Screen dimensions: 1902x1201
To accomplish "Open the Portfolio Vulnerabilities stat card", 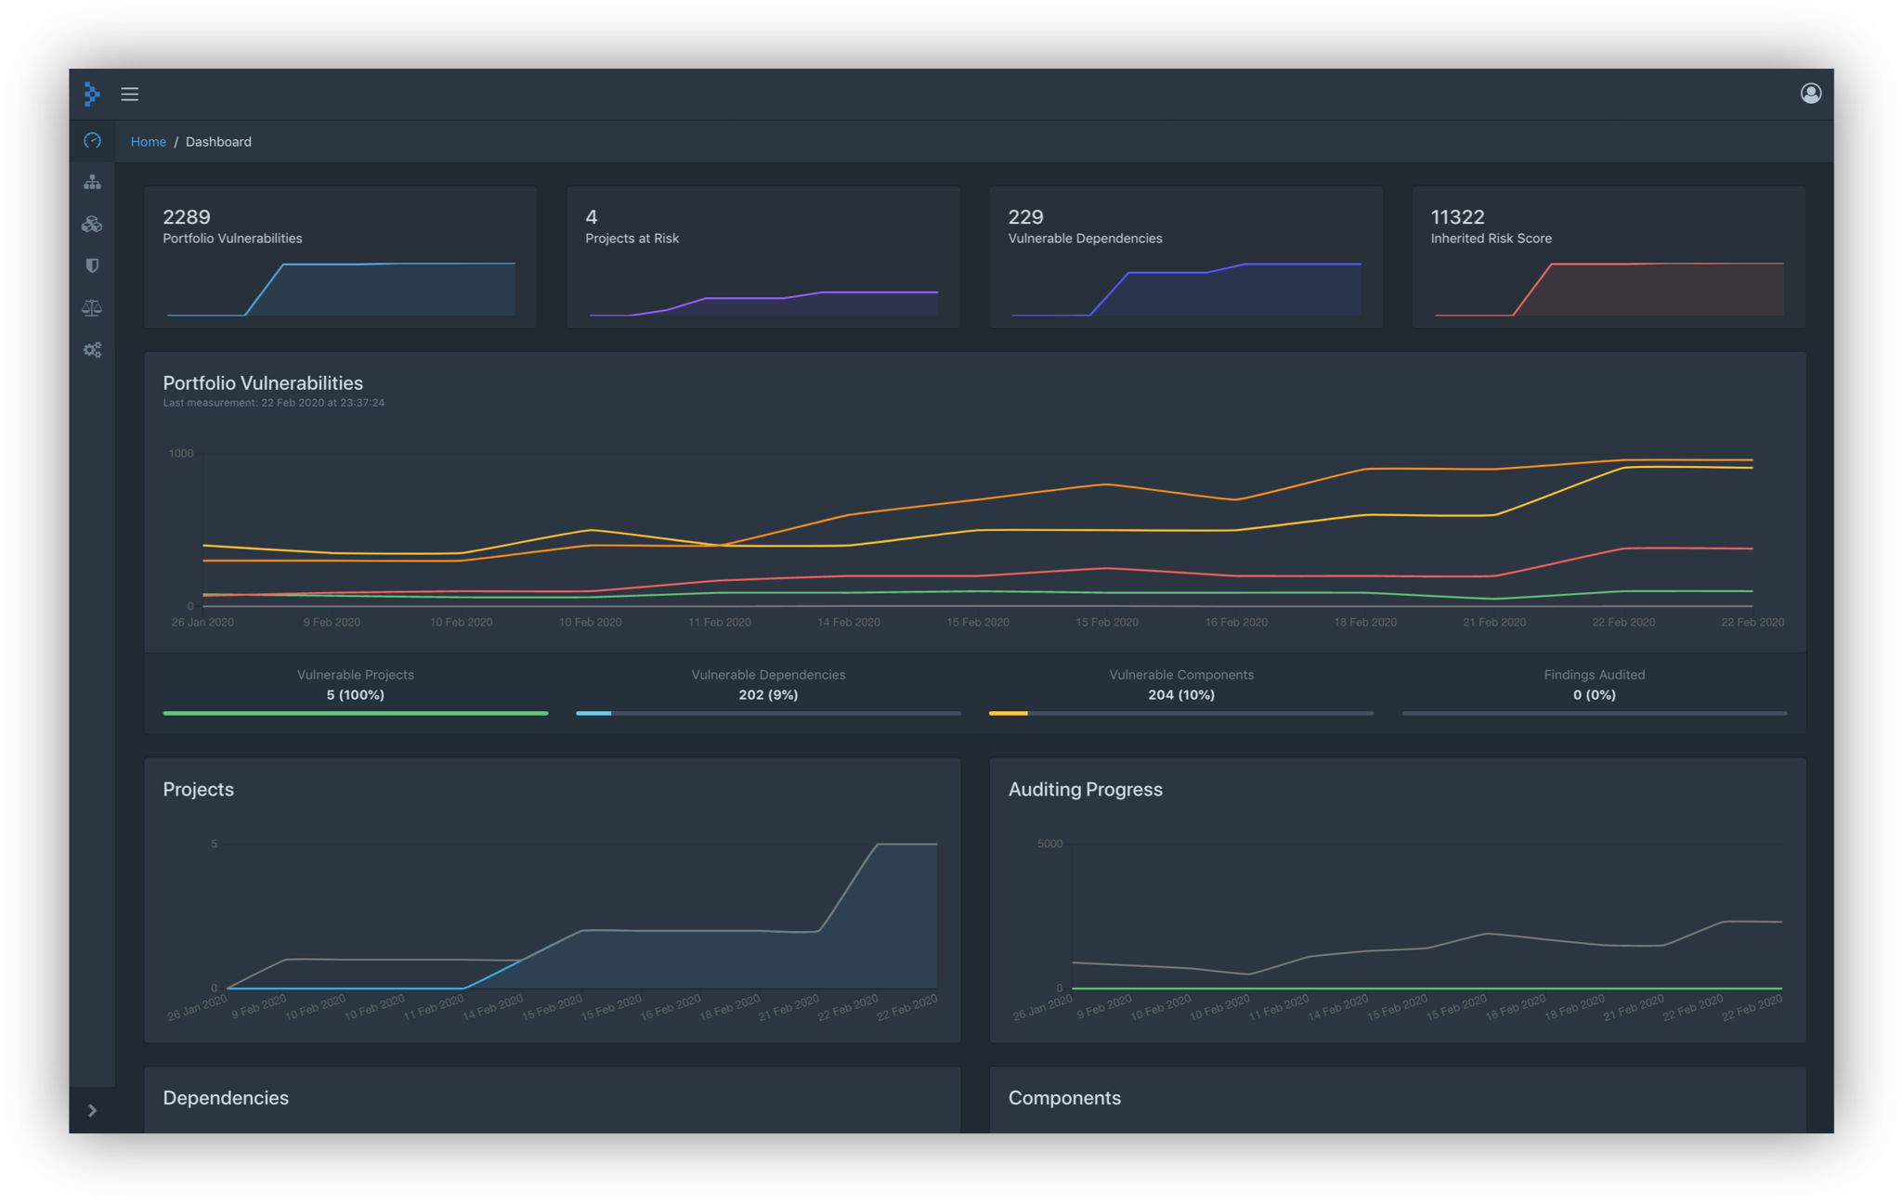I will (x=340, y=256).
